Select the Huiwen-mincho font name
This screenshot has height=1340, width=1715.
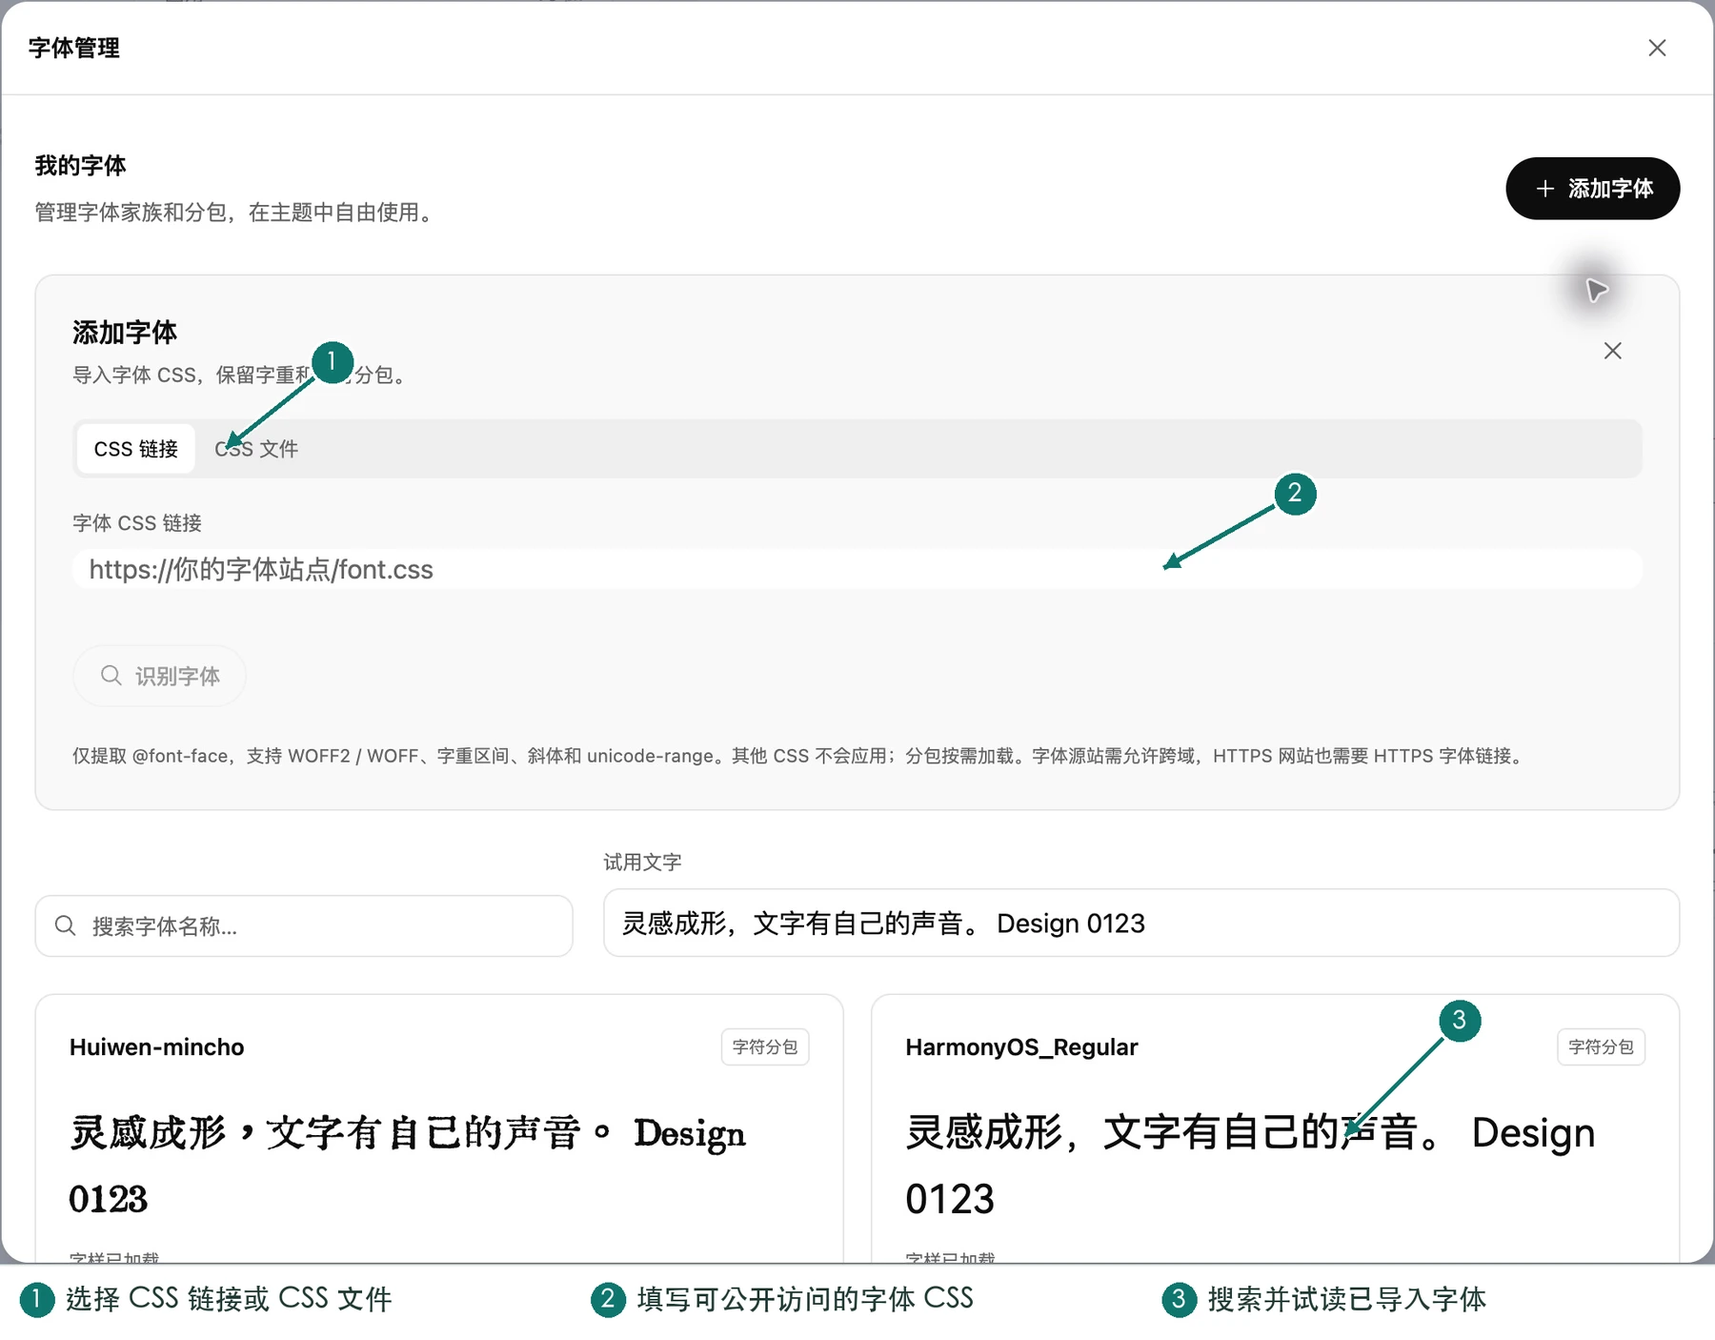[x=157, y=1046]
